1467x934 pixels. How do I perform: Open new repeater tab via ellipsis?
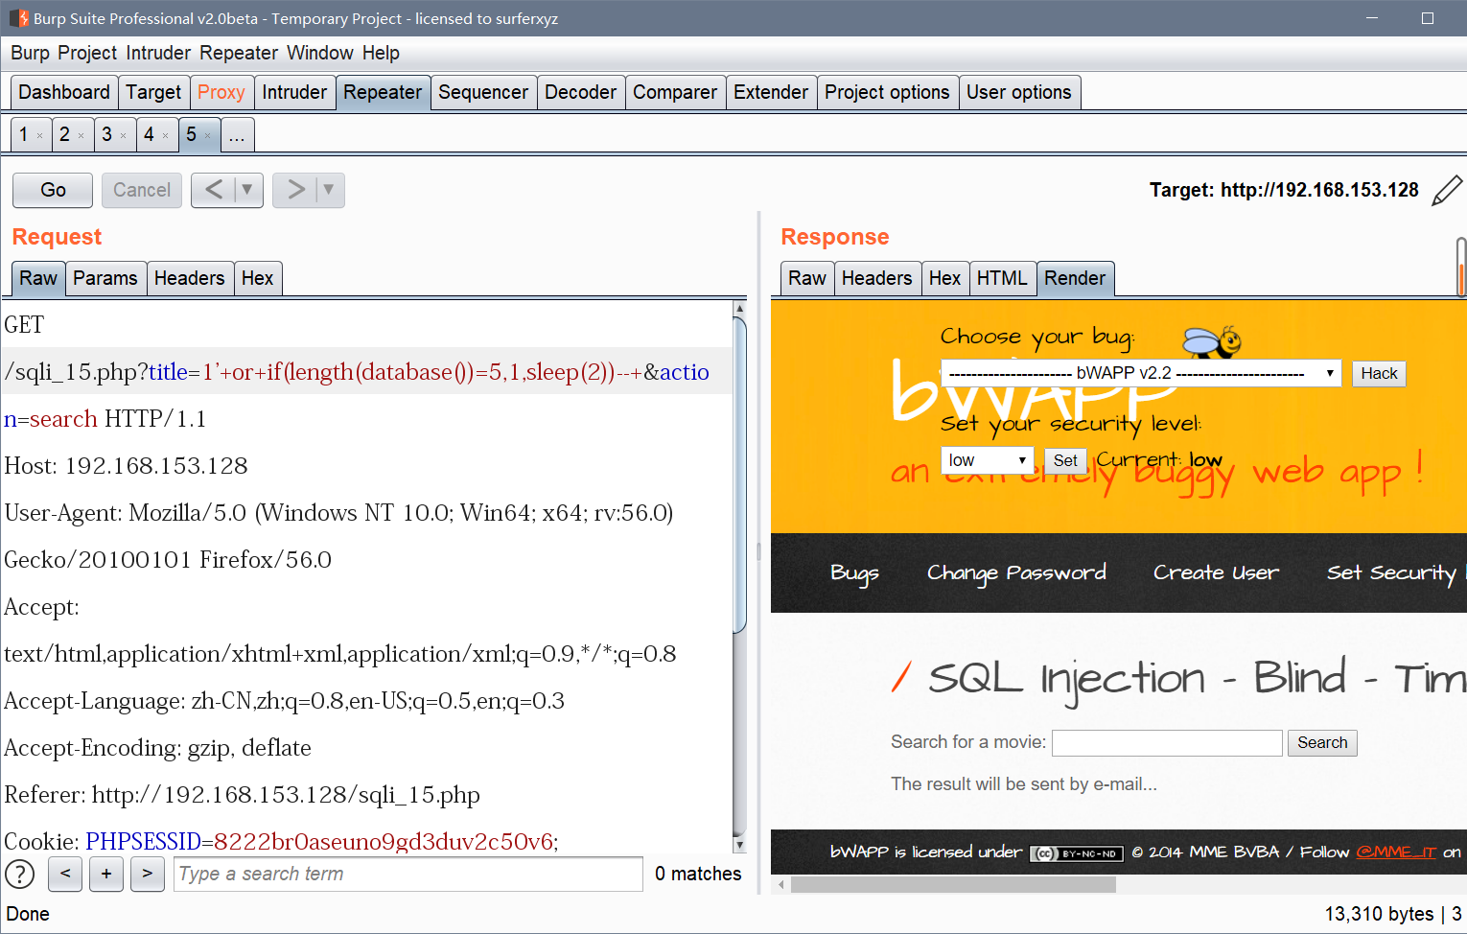coord(237,134)
